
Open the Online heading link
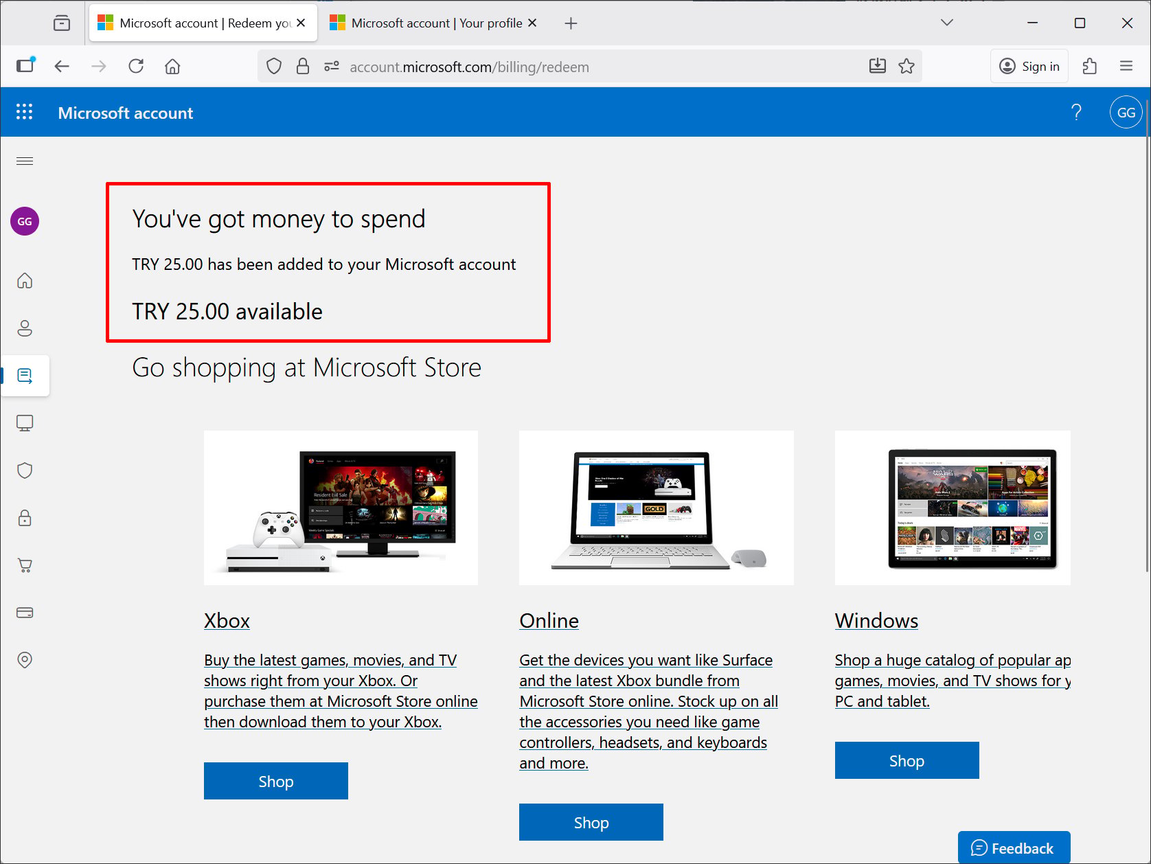549,620
